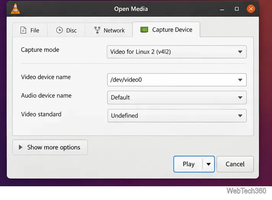Maximize the Open Media window
Viewport: 272px width, 200px height.
click(x=236, y=9)
